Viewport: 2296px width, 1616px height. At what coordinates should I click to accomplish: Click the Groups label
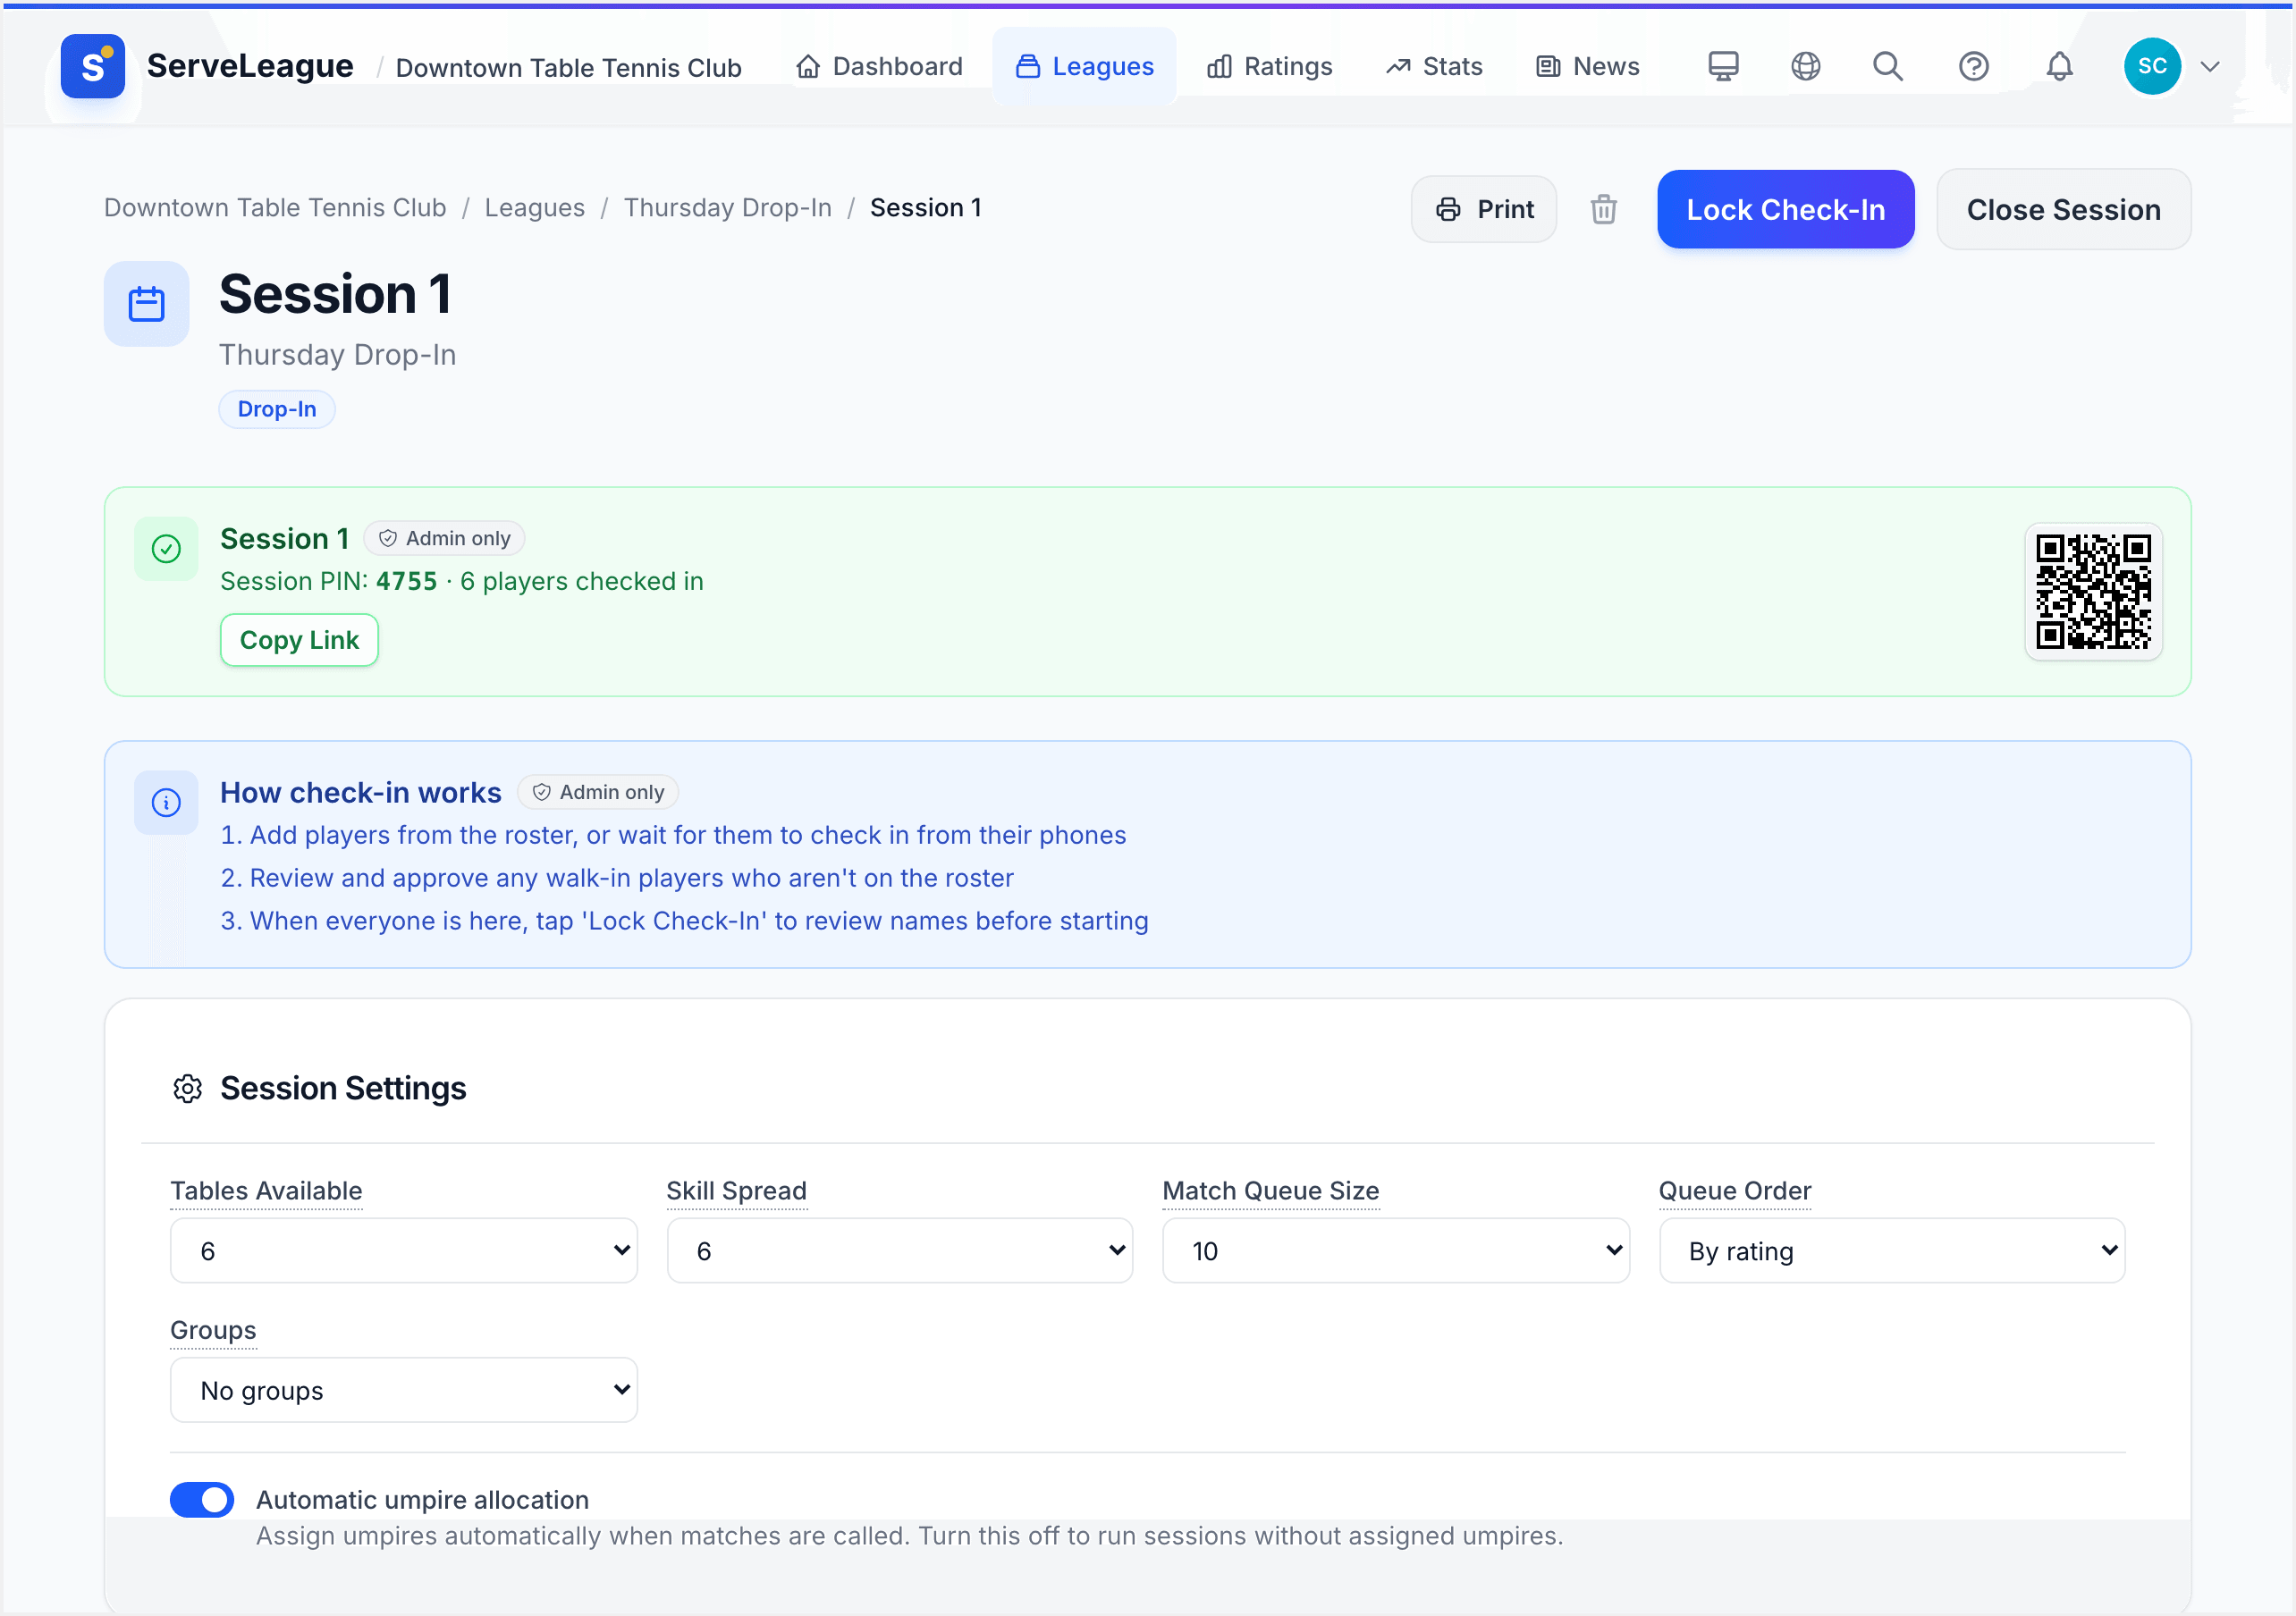[x=213, y=1331]
